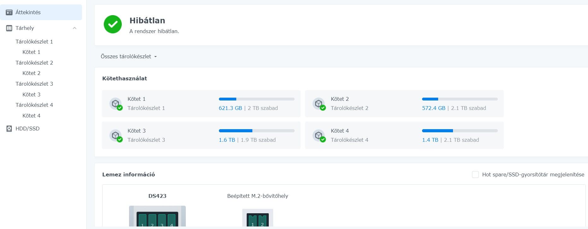Collapse the Tárhely section chevron
The image size is (588, 229).
pyautogui.click(x=74, y=28)
